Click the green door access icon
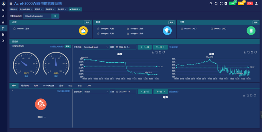262x132 pixels. [x=251, y=31]
